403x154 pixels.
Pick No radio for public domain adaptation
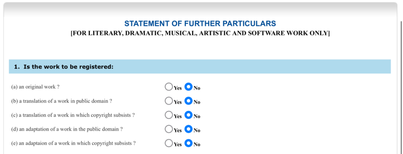coord(189,129)
